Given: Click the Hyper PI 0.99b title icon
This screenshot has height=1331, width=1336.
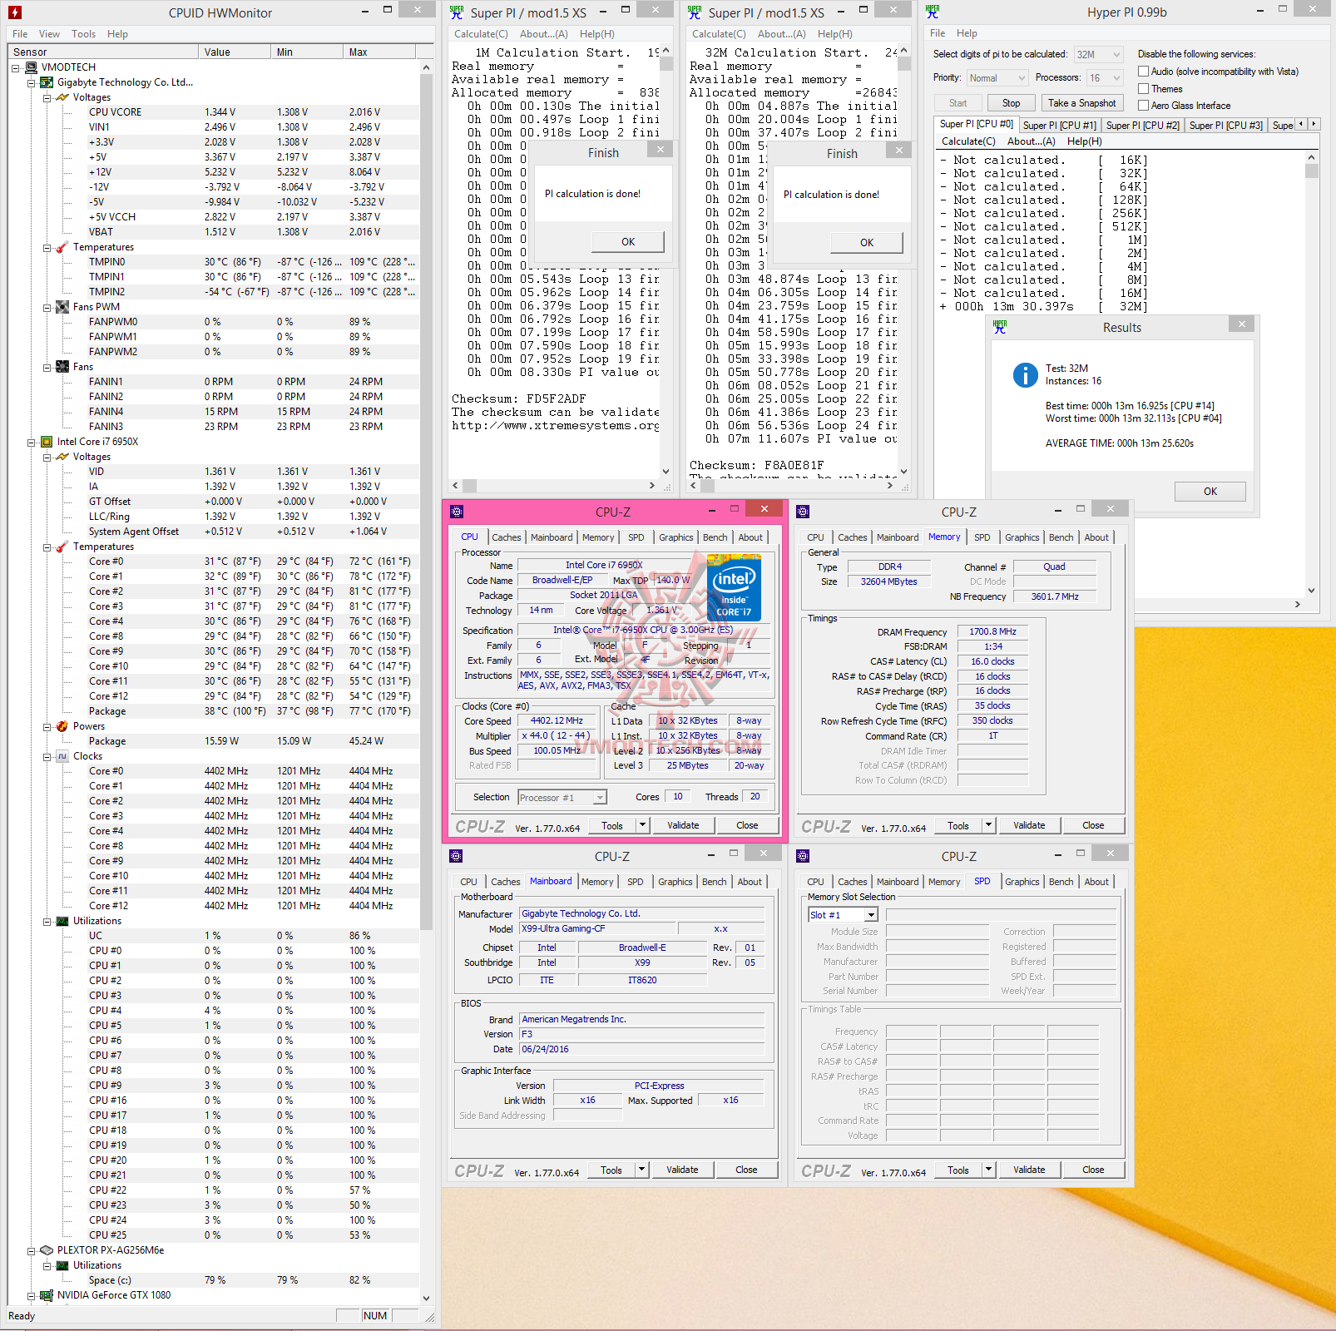Looking at the screenshot, I should [x=933, y=12].
